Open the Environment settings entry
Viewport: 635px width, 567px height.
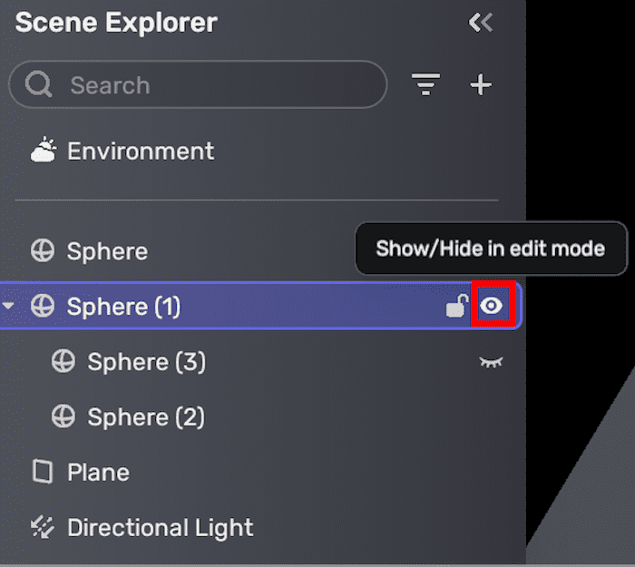[x=141, y=151]
